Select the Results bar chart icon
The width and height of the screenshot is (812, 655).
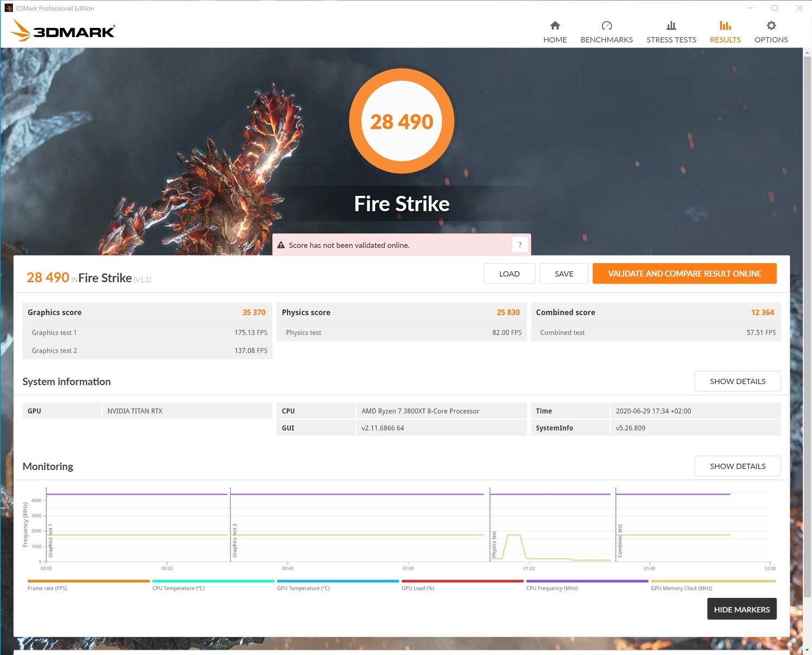pyautogui.click(x=725, y=26)
